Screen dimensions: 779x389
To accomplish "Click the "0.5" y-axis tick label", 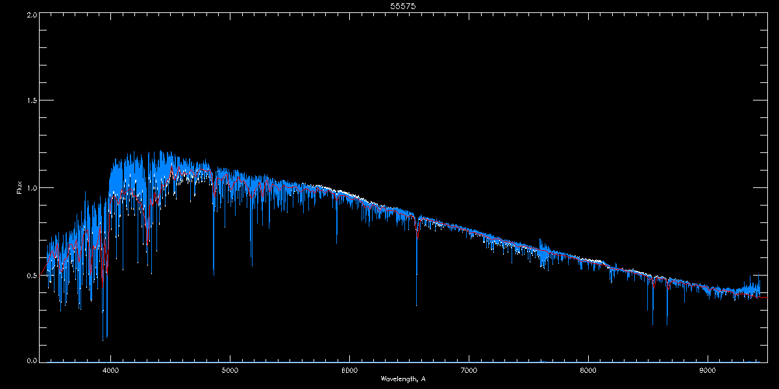I will 31,274.
